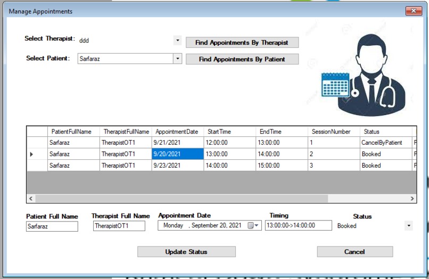
Task: Click the SessionNumber column header
Action: (334, 132)
